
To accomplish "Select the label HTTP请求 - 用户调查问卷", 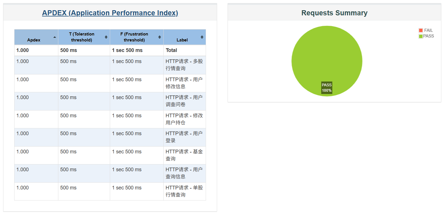I will click(x=184, y=101).
